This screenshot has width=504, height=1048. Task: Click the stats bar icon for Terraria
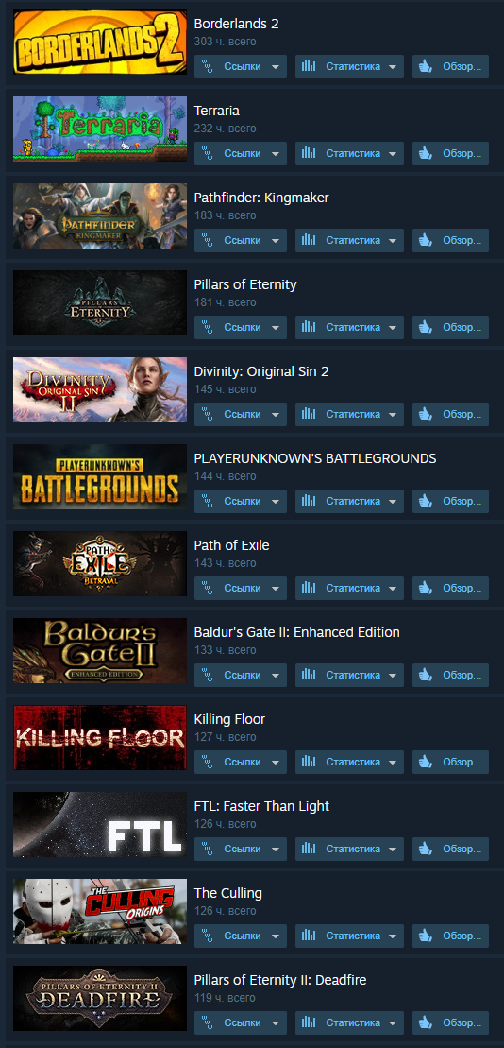click(309, 154)
